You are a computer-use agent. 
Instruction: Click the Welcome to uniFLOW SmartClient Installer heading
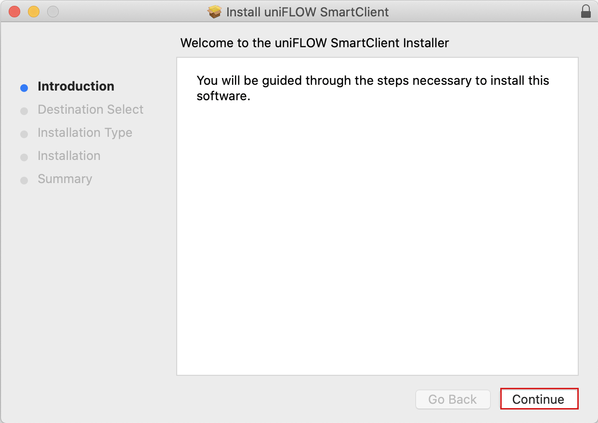[314, 43]
